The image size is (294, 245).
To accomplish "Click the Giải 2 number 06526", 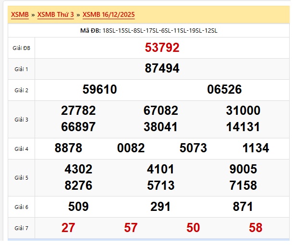I will coord(224,90).
